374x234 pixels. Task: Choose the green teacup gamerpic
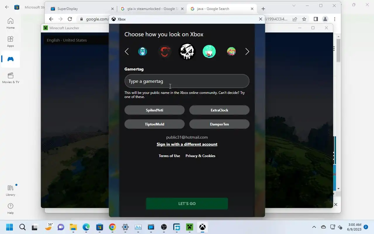point(209,51)
